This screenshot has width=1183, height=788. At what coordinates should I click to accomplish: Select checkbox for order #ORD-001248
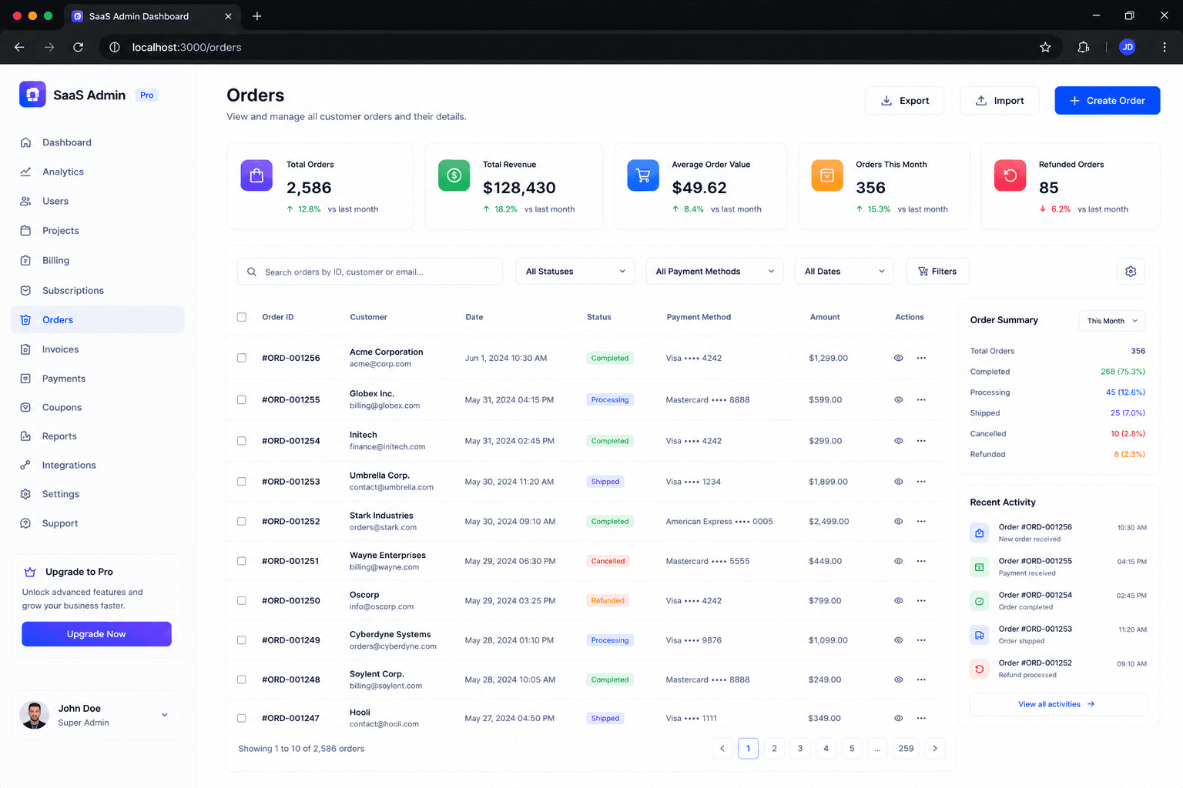pyautogui.click(x=242, y=679)
